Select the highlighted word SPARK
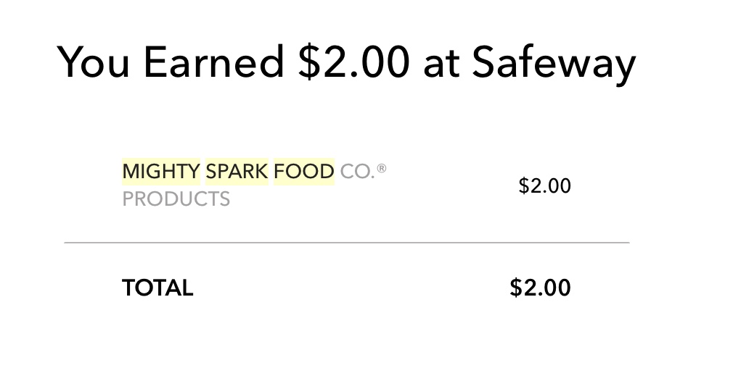The image size is (733, 368). click(x=237, y=172)
